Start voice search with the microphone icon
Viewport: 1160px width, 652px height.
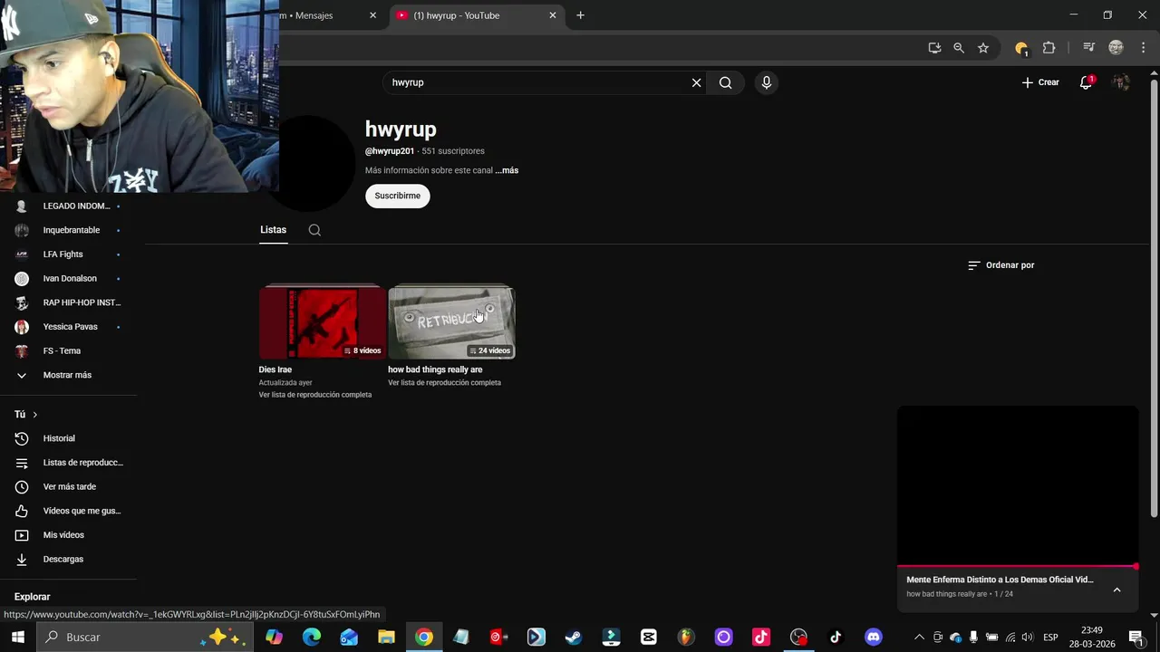tap(767, 82)
